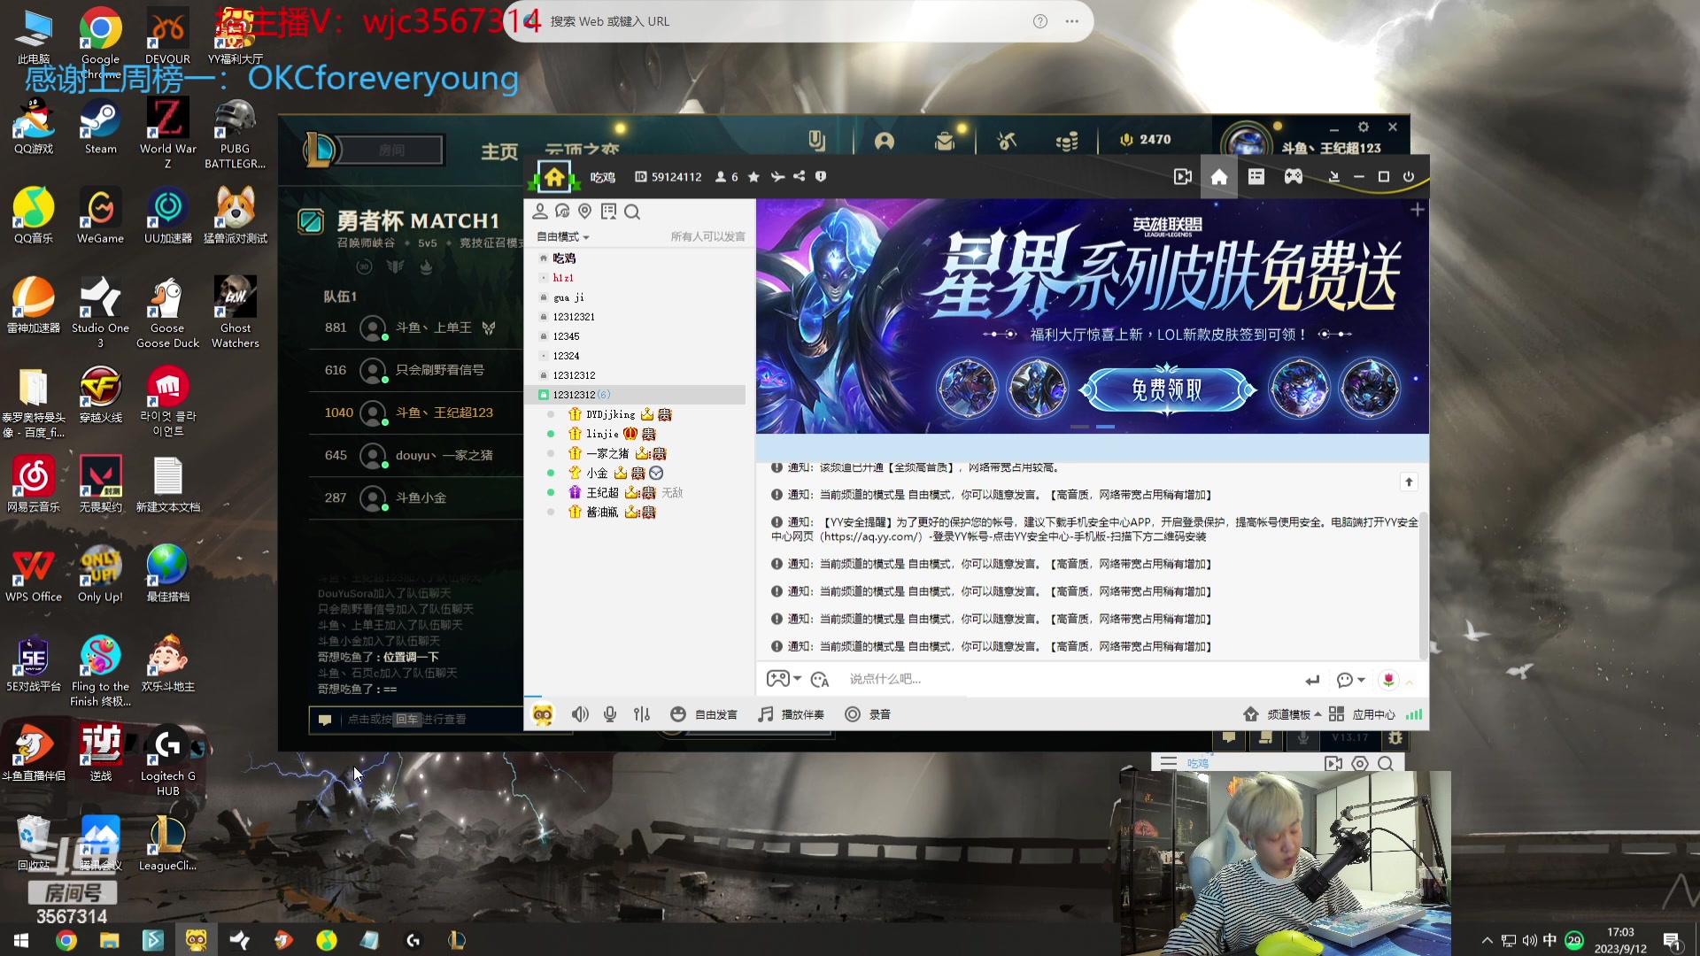Open the collection backpack icon in League client
1700x956 pixels.
945,141
